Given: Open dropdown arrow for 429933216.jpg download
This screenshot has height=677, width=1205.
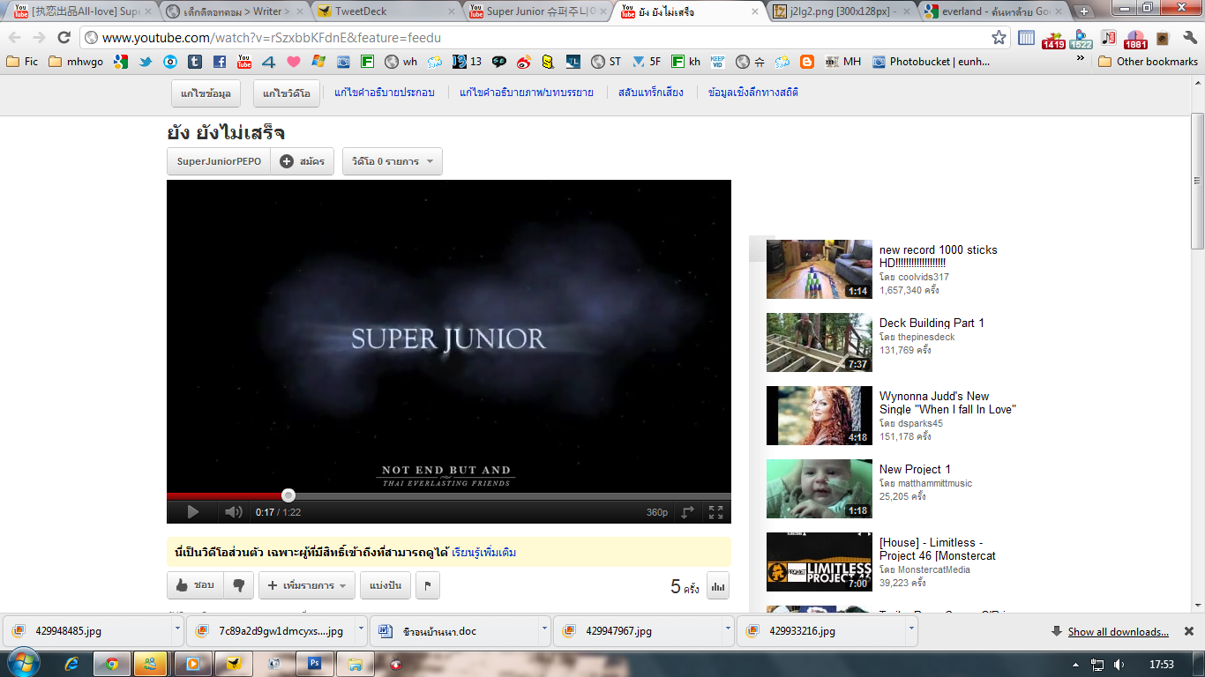Looking at the screenshot, I should 911,630.
